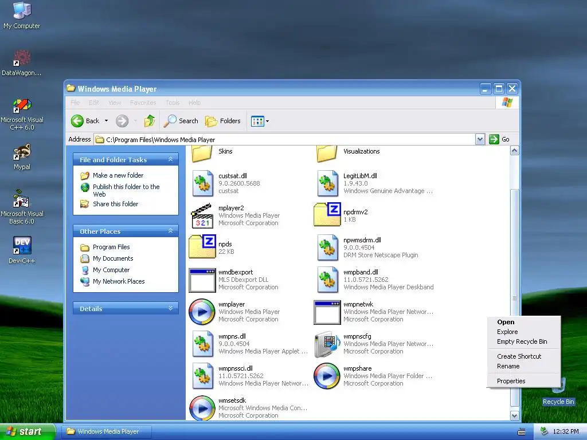Choose Rename in the context menu
Screen dimensions: 587x440
click(x=524, y=366)
